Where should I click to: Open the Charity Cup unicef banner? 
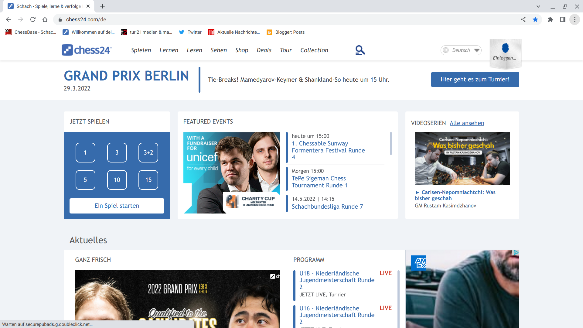pyautogui.click(x=232, y=173)
